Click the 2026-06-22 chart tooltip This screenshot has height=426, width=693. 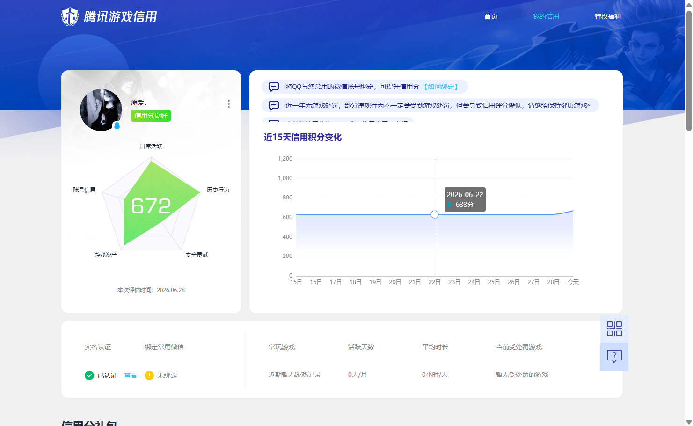(x=465, y=199)
